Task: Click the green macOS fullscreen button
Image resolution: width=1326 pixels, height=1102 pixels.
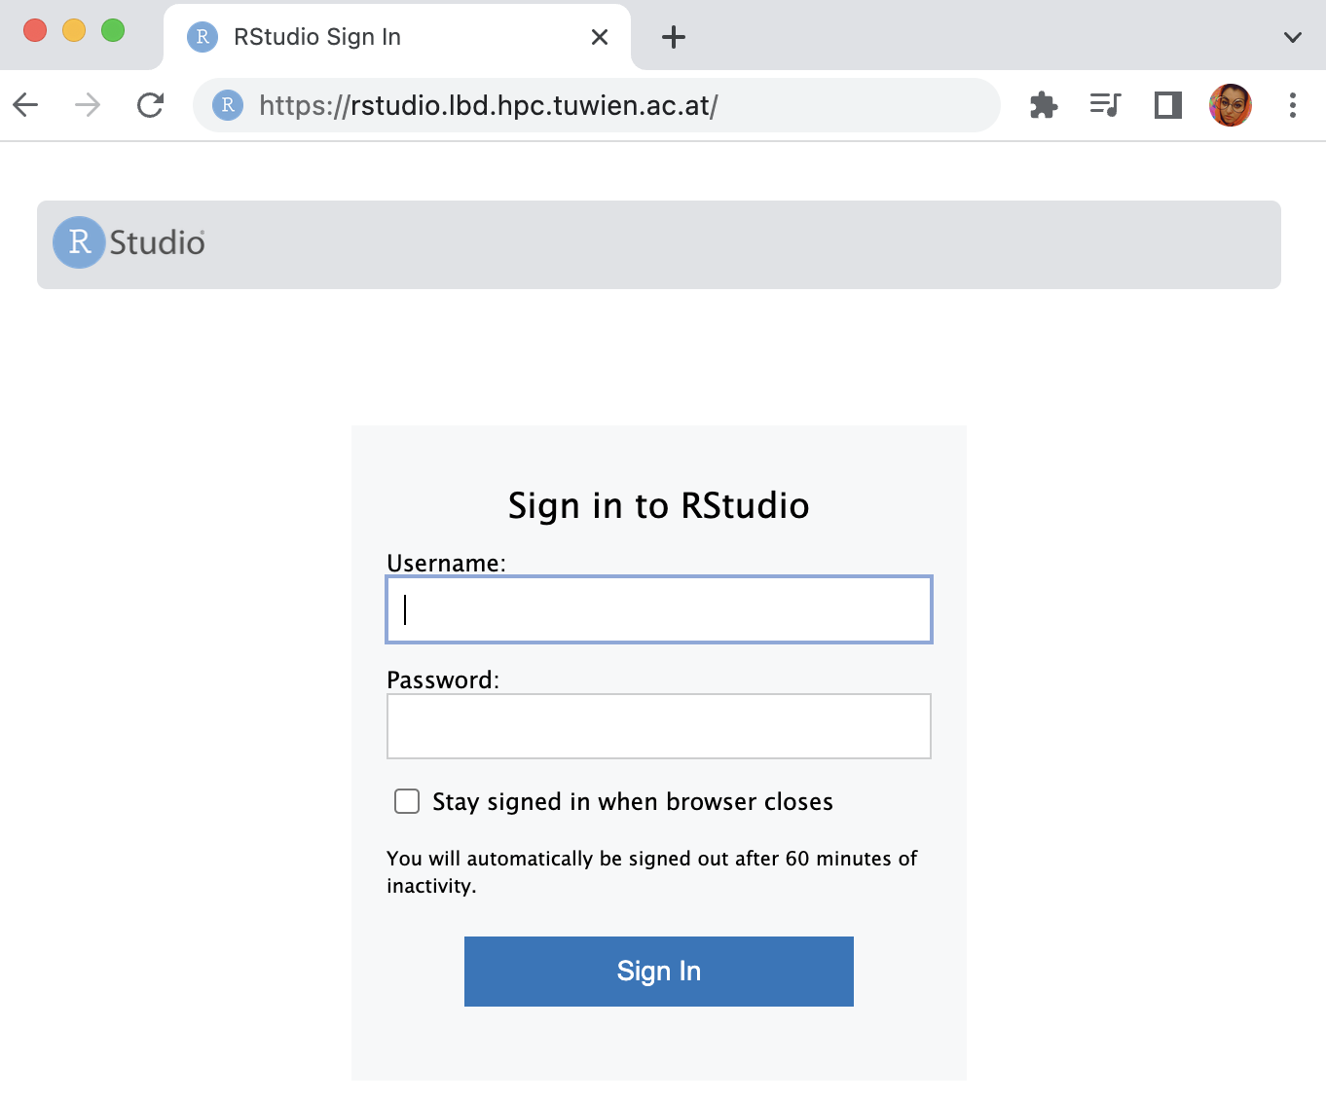Action: click(113, 30)
